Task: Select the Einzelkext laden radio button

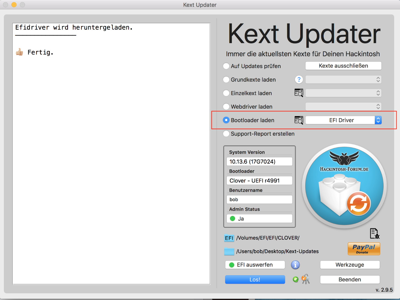Action: click(226, 93)
